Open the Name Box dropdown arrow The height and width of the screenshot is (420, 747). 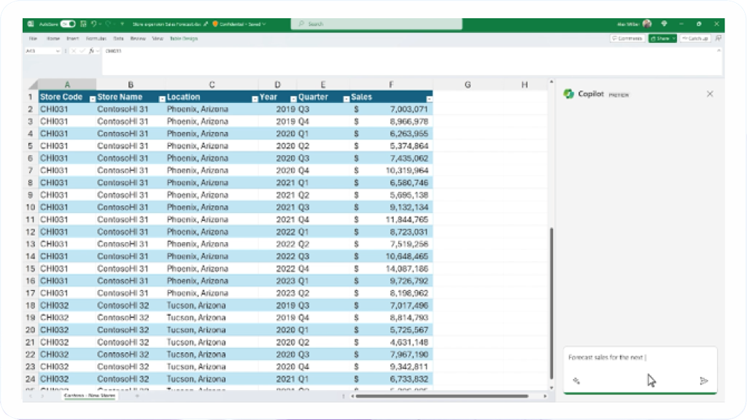(x=58, y=51)
